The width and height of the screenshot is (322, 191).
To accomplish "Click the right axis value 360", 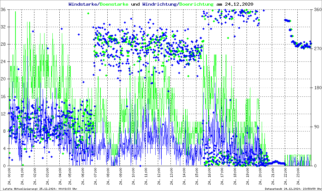I will tap(317, 10).
